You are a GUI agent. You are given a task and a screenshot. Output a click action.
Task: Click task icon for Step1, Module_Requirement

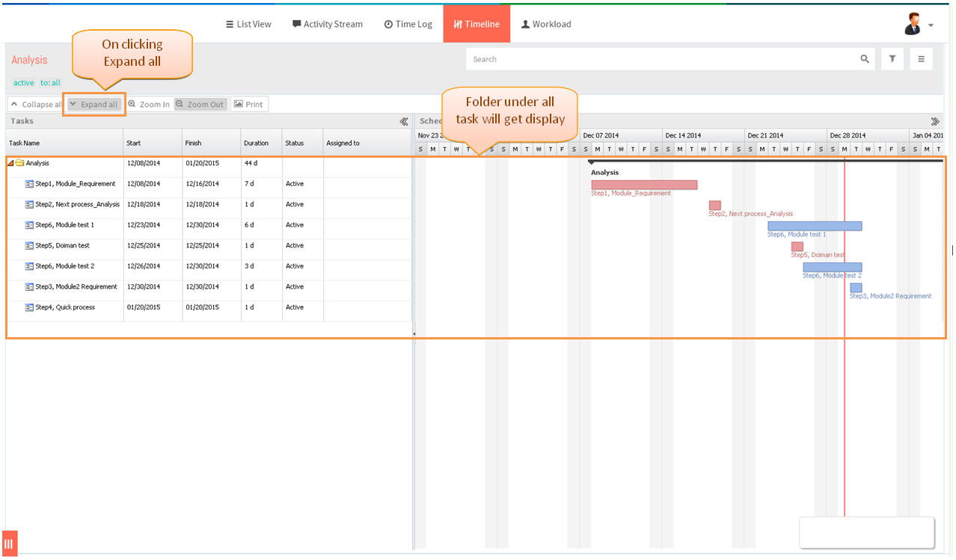pos(29,184)
